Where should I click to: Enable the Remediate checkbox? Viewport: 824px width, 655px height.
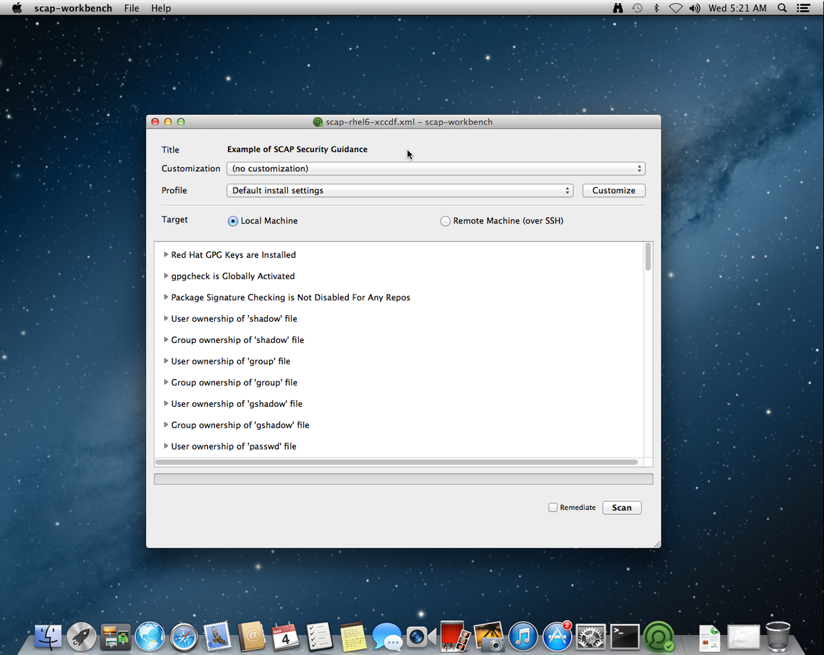click(553, 507)
